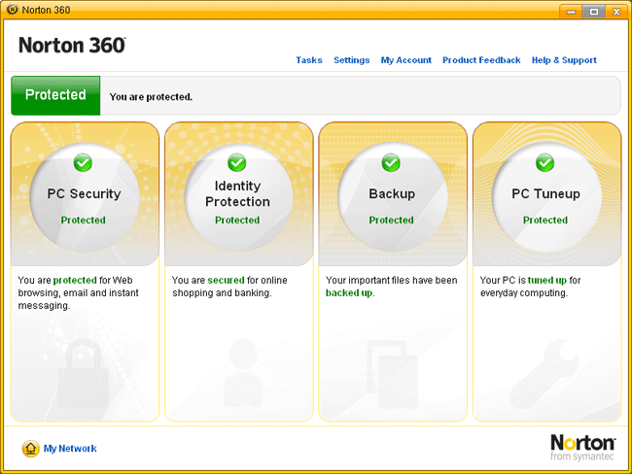The height and width of the screenshot is (474, 632).
Task: Click the green word 'secured' in Identity description
Action: click(227, 280)
